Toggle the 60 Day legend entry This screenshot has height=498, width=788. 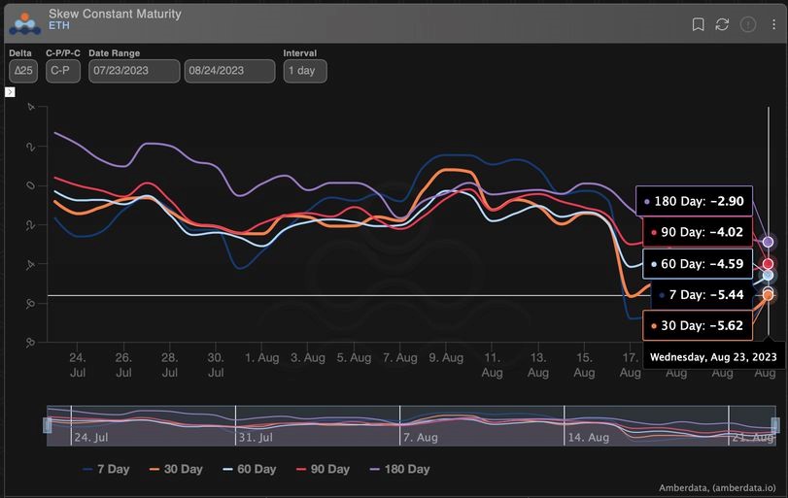coord(252,469)
